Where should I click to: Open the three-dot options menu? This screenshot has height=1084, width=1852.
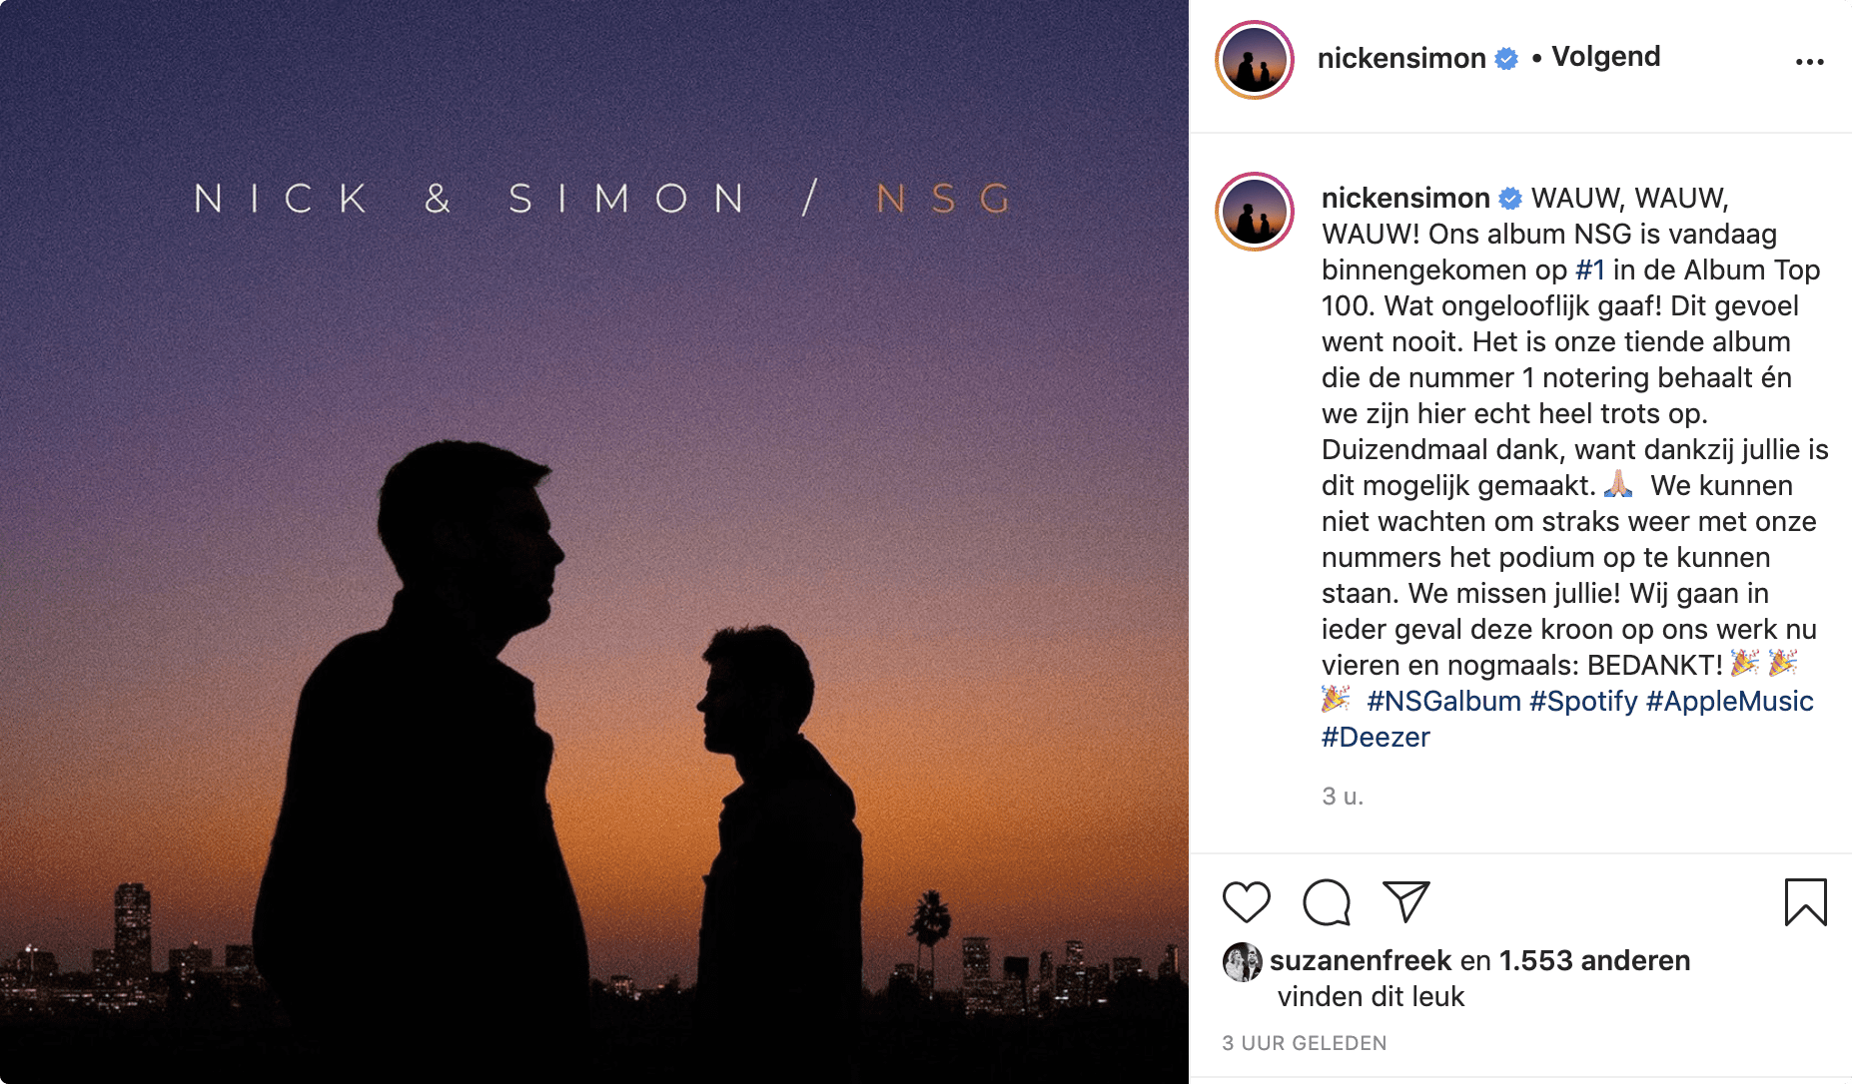(1810, 60)
